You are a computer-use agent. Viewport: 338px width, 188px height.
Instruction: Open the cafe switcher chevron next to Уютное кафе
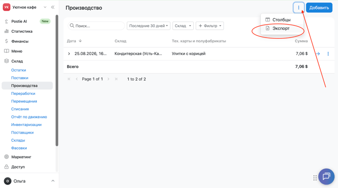(x=45, y=7)
